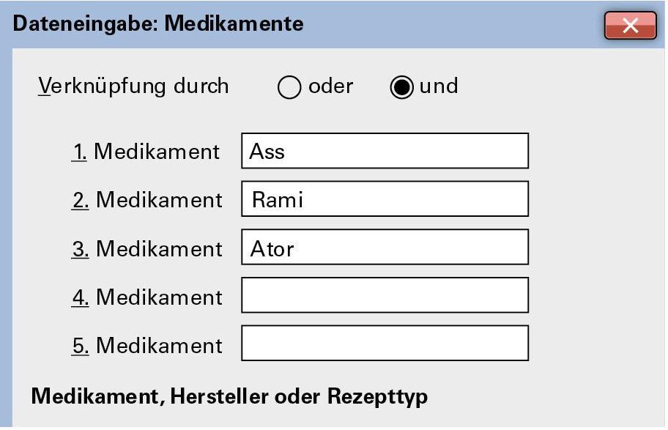Click the "4. Medikament" label
This screenshot has width=668, height=430.
[x=146, y=297]
